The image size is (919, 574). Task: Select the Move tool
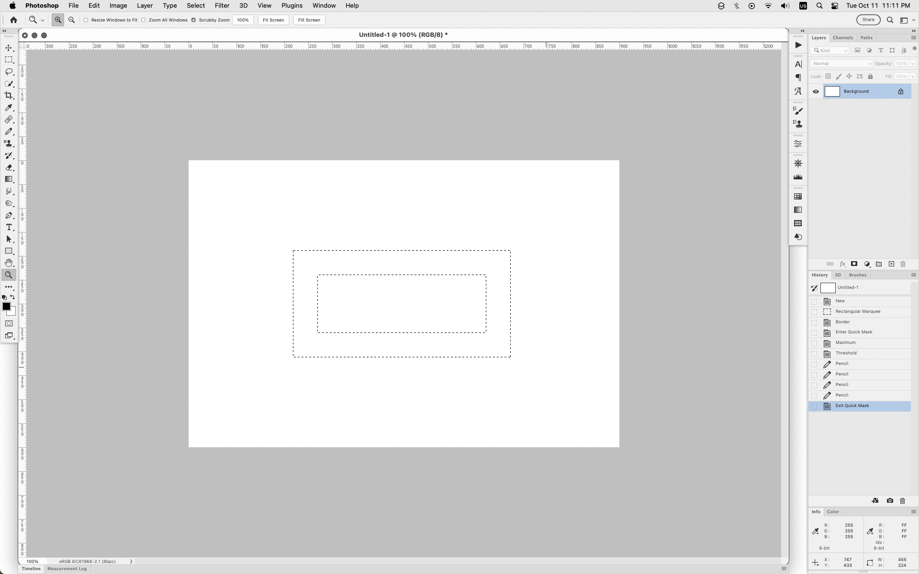click(9, 47)
